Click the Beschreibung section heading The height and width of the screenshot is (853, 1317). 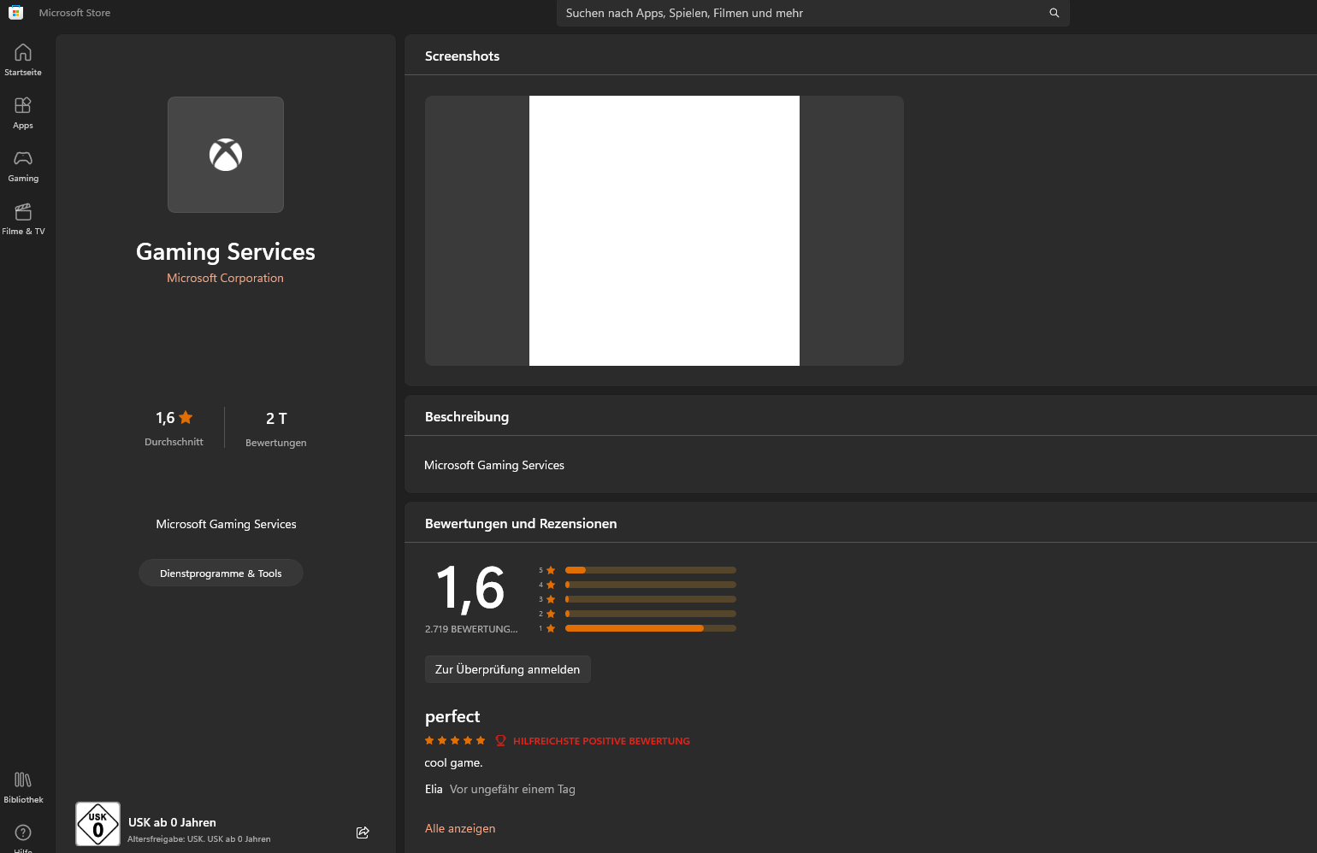[x=467, y=417]
